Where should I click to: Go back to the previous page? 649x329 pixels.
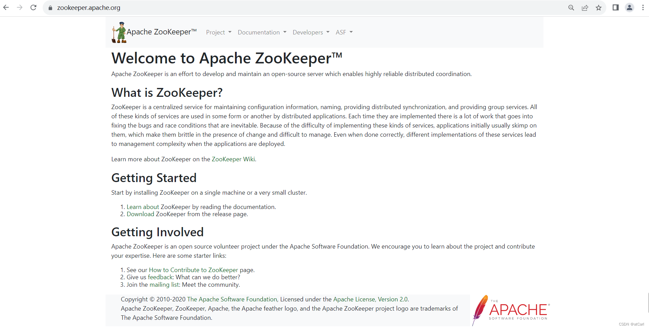point(6,8)
